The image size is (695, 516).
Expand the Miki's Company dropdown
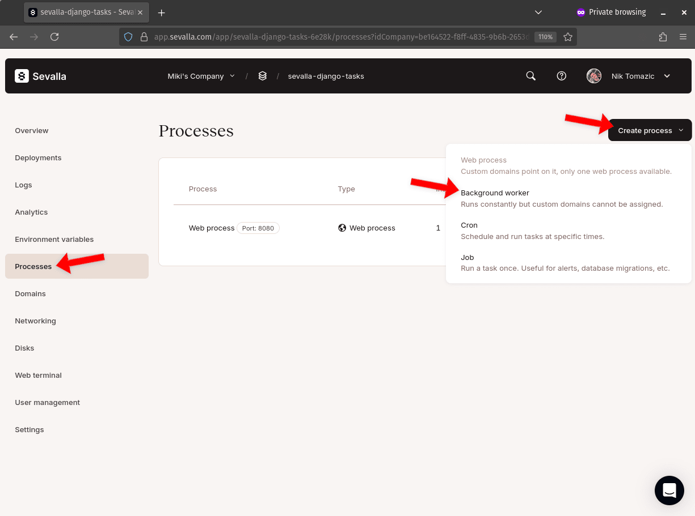coord(201,76)
